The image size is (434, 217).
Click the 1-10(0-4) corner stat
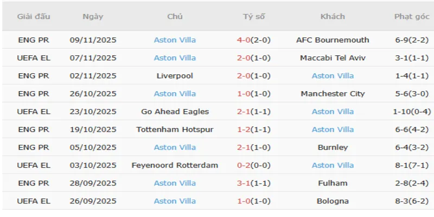tap(411, 112)
